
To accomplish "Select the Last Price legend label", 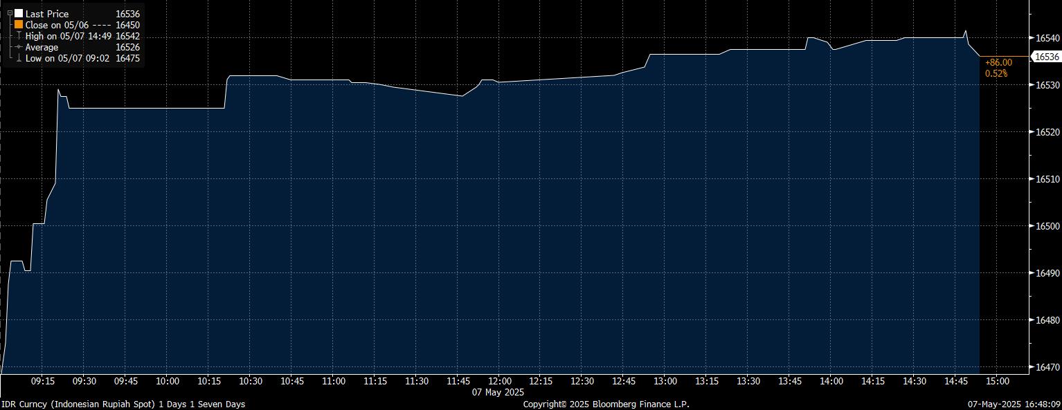I will point(46,14).
